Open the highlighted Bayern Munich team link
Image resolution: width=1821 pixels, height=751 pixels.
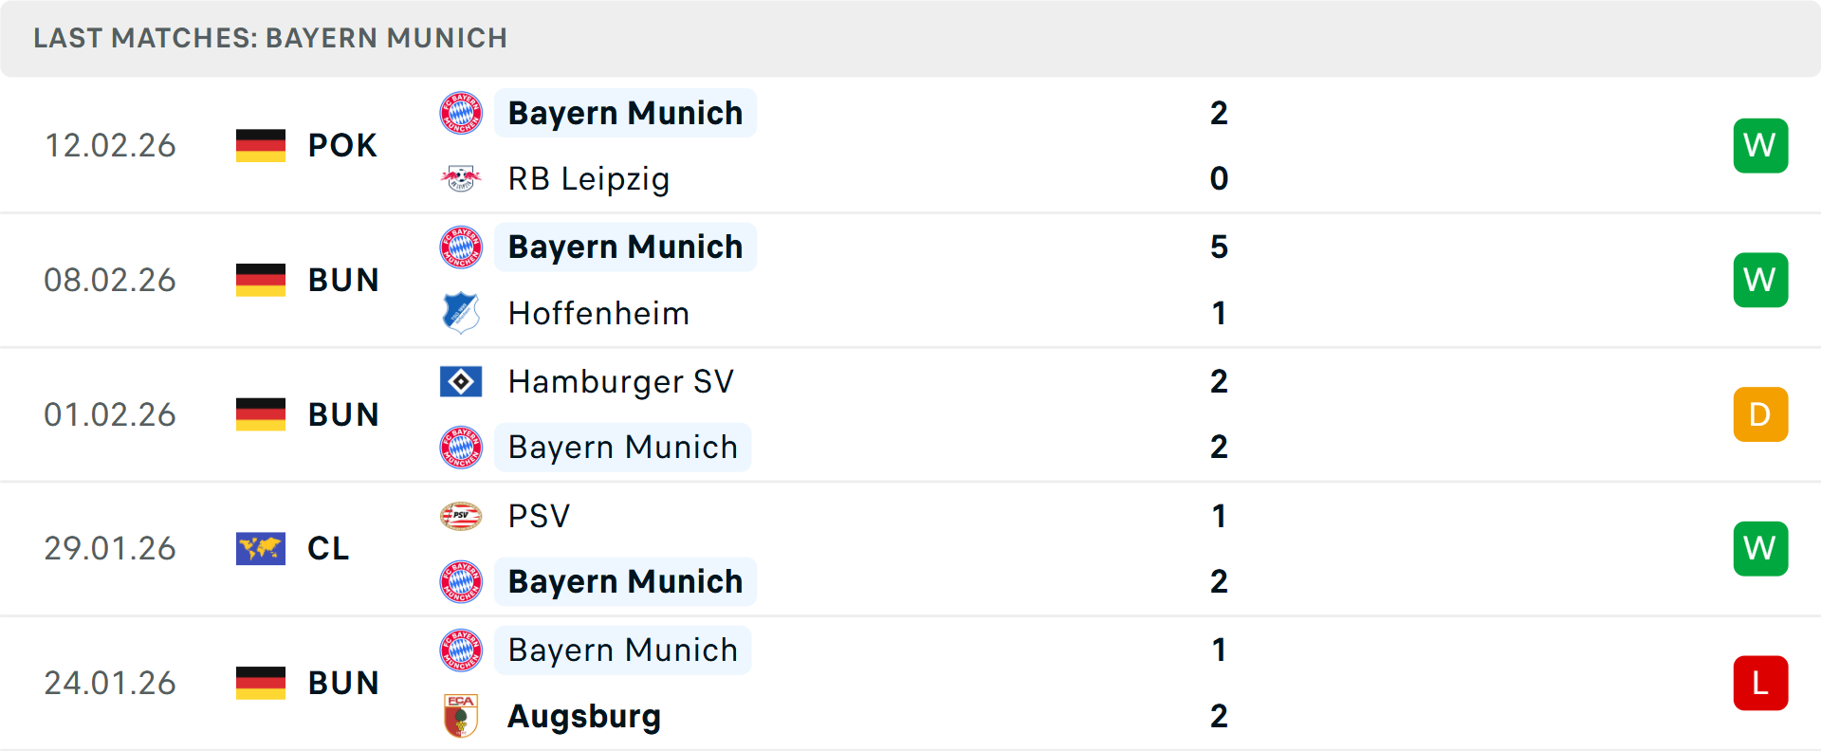[x=625, y=112]
